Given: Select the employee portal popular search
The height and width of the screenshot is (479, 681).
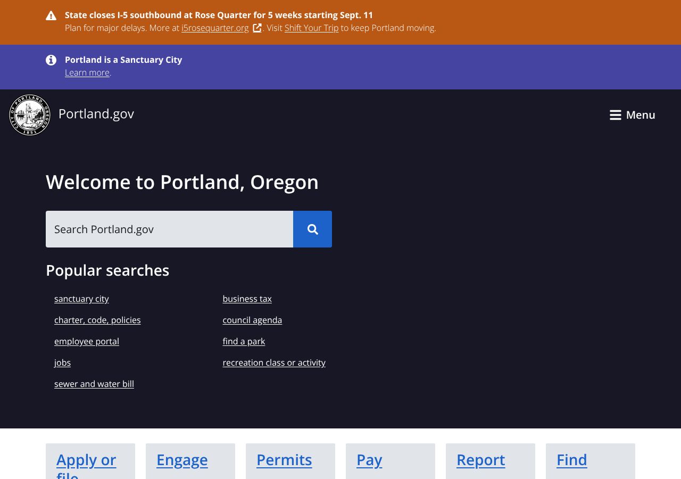Looking at the screenshot, I should point(87,341).
